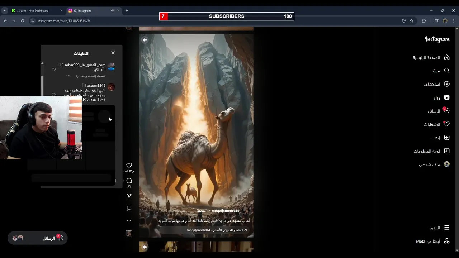Open Chrome three-dot menu
The width and height of the screenshot is (459, 258).
point(454,21)
